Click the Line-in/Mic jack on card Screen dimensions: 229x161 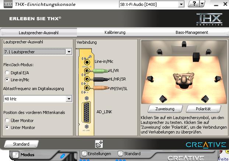[87, 62]
